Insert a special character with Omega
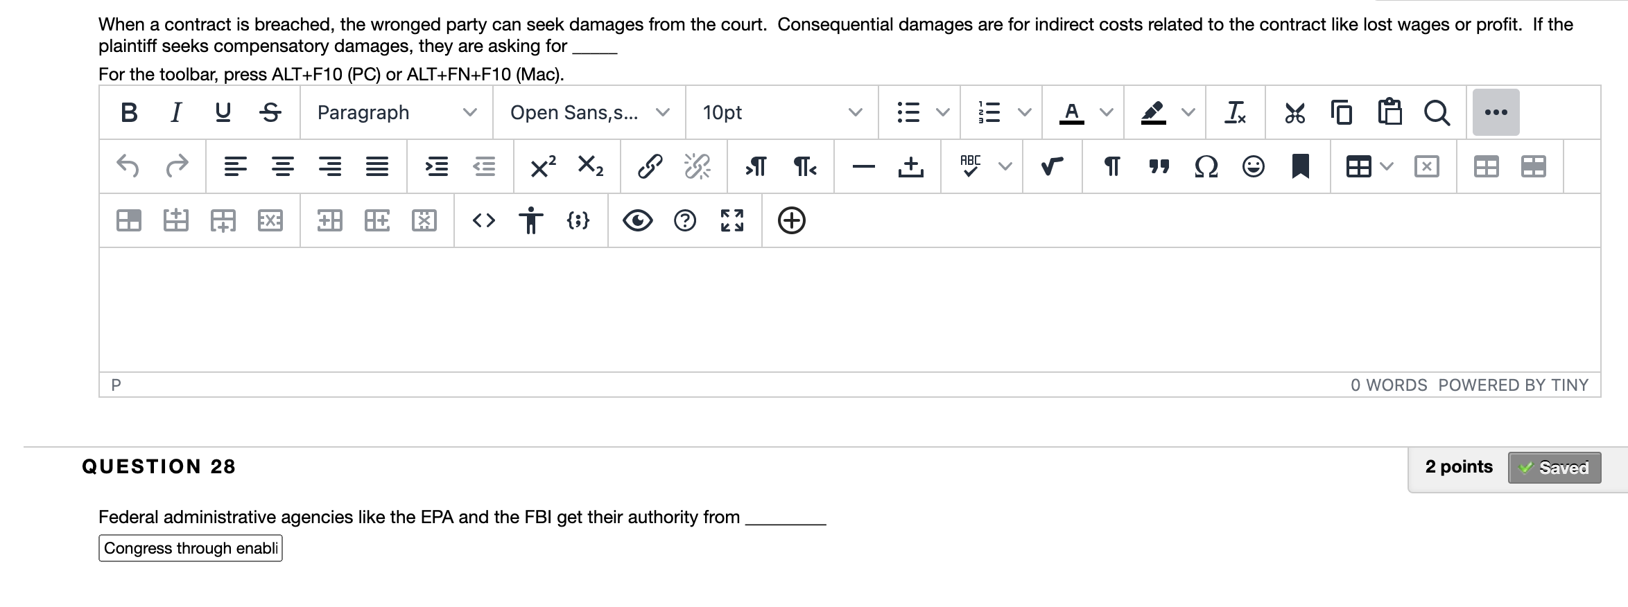Screen dimensions: 1628x607 point(1206,166)
